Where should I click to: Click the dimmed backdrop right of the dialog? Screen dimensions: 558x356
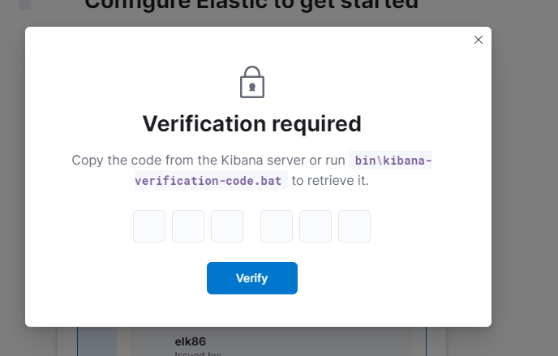point(525,178)
